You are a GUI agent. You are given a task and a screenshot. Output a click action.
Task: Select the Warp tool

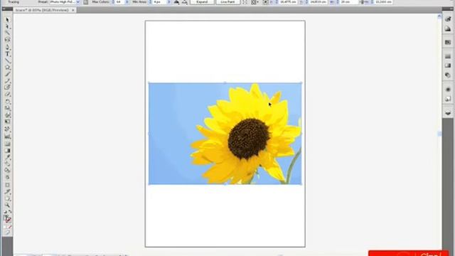point(7,115)
